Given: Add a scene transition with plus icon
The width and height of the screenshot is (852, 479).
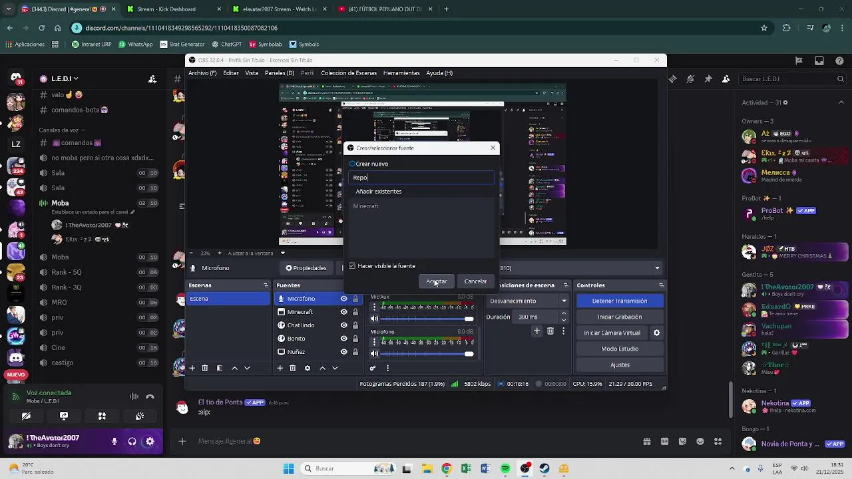Looking at the screenshot, I should click(537, 331).
